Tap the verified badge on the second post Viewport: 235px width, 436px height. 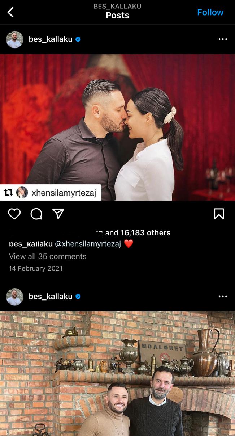(78, 296)
